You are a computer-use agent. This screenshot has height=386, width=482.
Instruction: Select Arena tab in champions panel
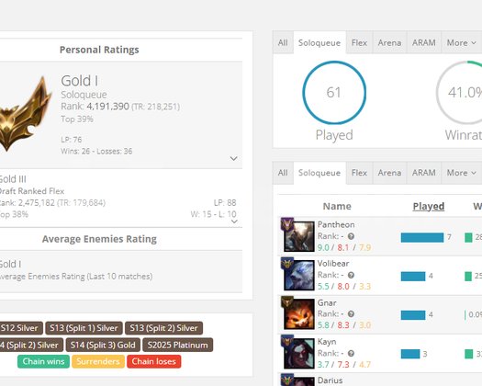click(389, 173)
